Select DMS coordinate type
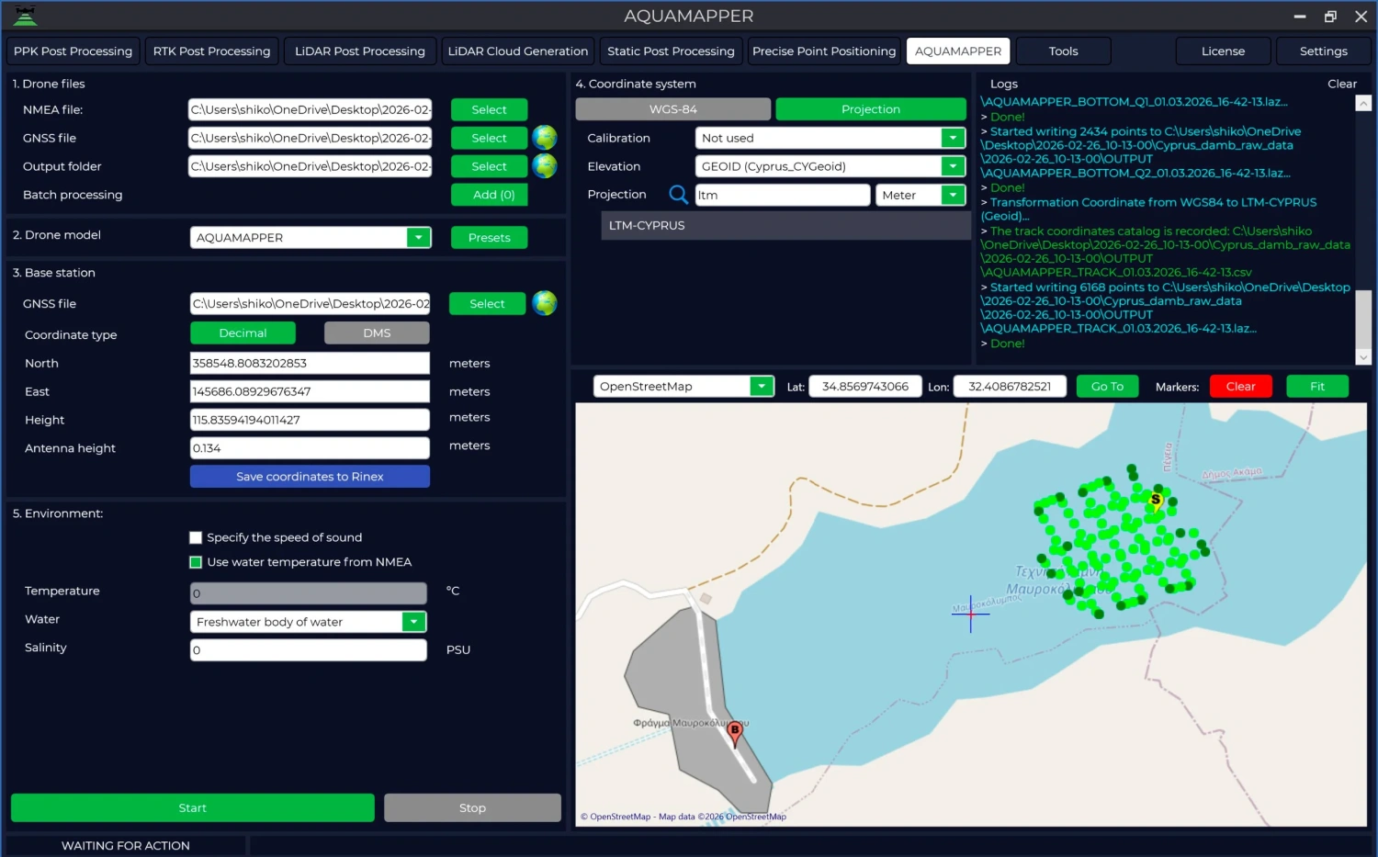The height and width of the screenshot is (857, 1378). [377, 333]
